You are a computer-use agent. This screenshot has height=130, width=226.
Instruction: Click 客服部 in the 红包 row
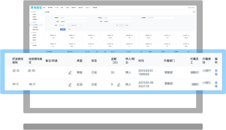(x=169, y=84)
